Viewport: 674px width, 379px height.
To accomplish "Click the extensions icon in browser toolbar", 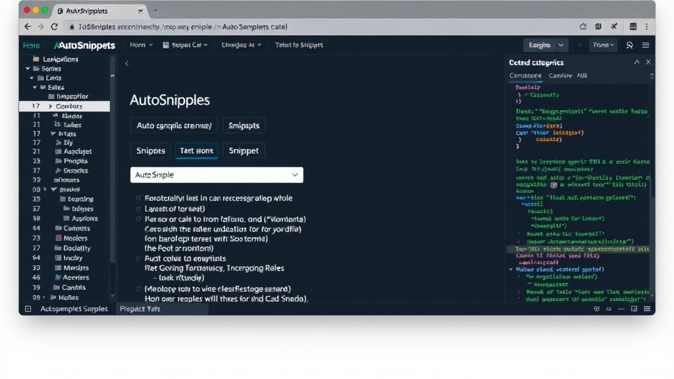I will pyautogui.click(x=598, y=26).
